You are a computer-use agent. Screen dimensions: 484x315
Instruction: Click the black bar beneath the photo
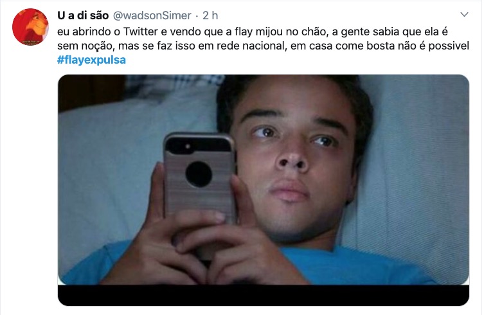click(x=264, y=295)
